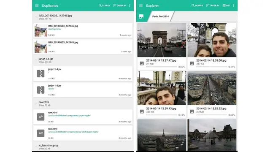Viewport: 270px width, 152px height.
Task: Open Order By in the Explorer toolbar
Action: click(213, 5)
